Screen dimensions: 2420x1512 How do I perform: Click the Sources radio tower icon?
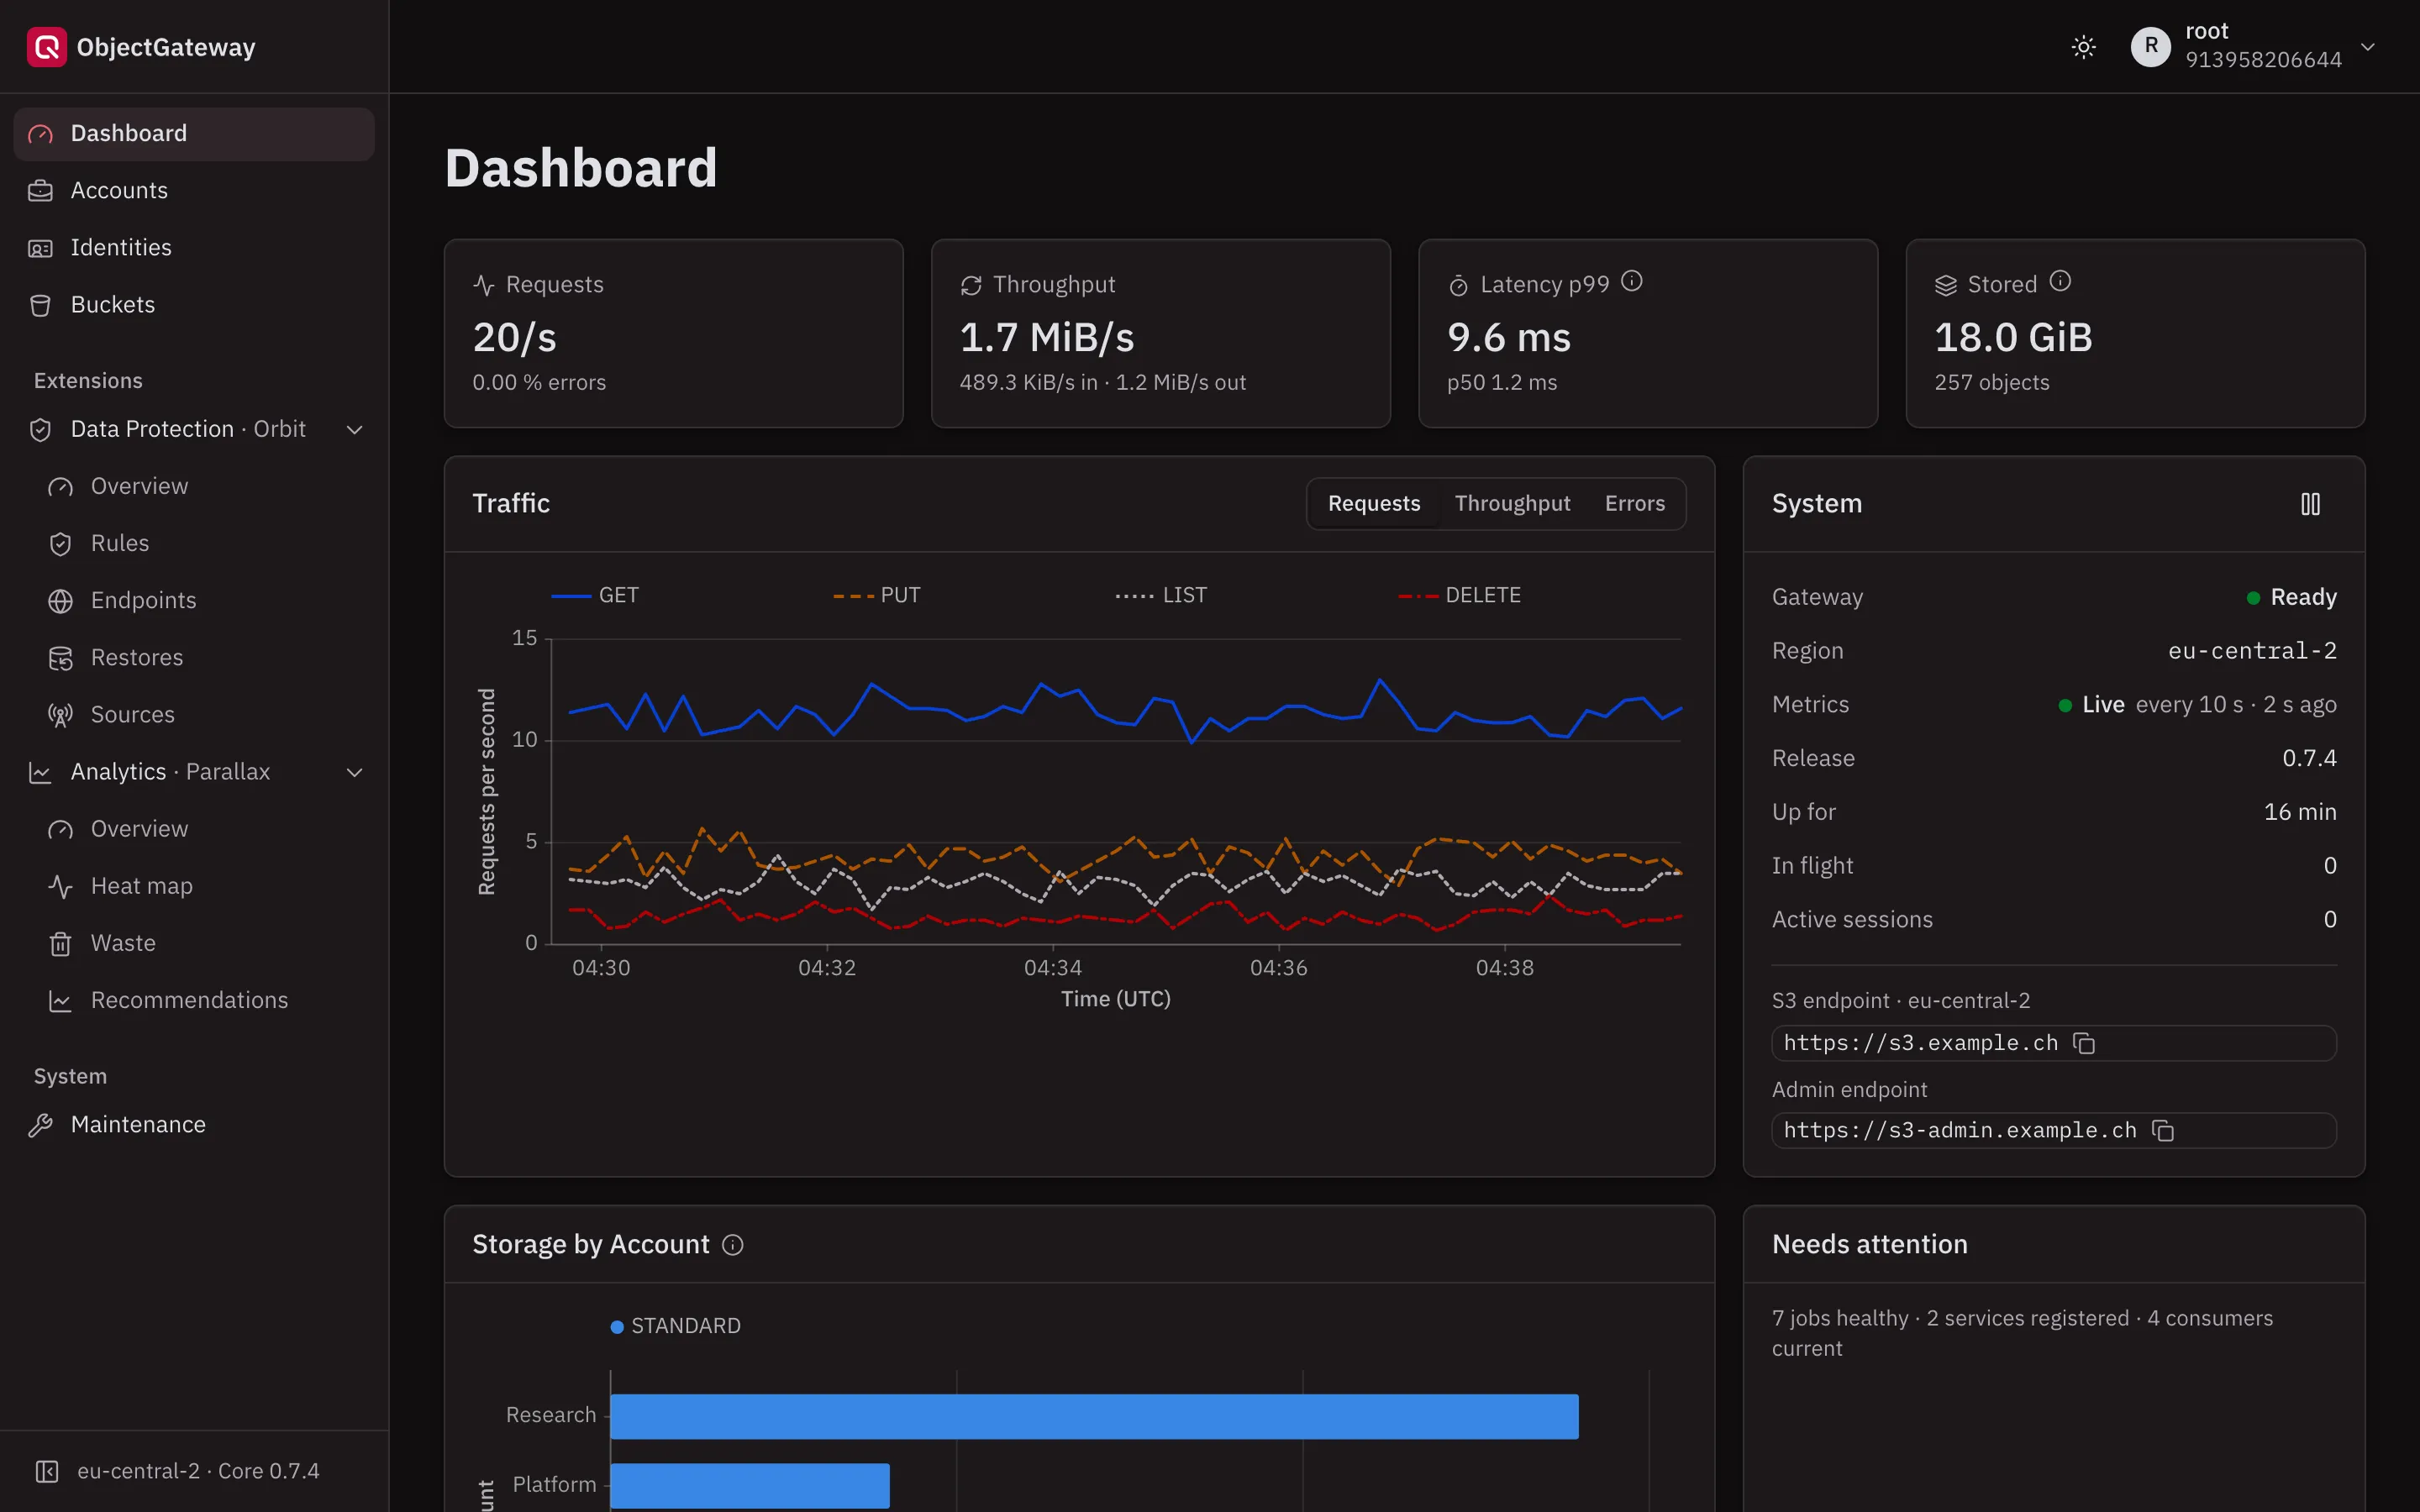coord(60,715)
